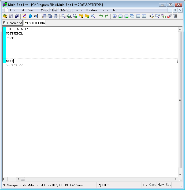
Task: Restore the inner document window
Action: [x=175, y=10]
